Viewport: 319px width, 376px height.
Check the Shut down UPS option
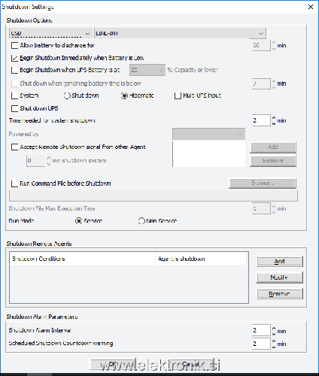(x=15, y=108)
